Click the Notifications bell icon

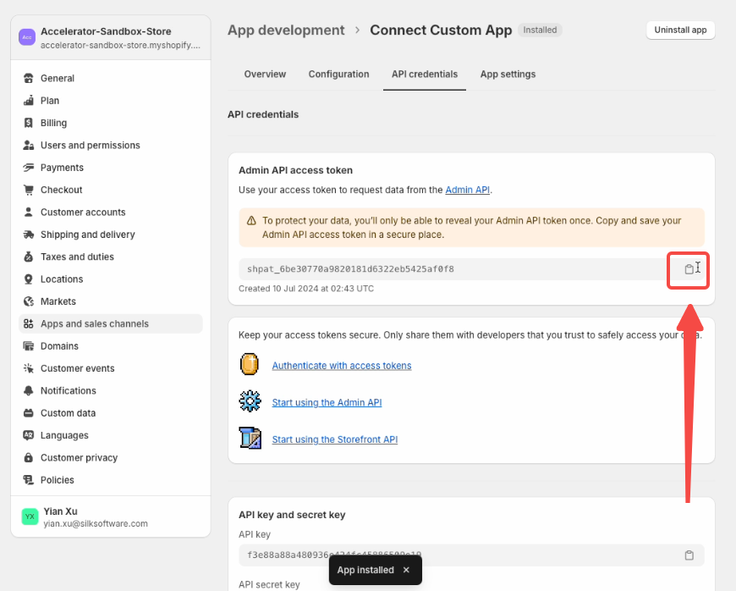[29, 390]
